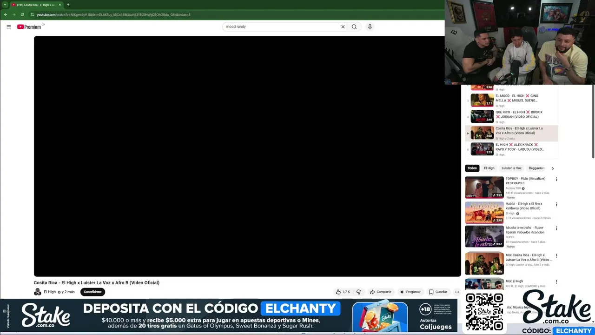Open the Mix: El High title
595x335 pixels.
click(514, 281)
